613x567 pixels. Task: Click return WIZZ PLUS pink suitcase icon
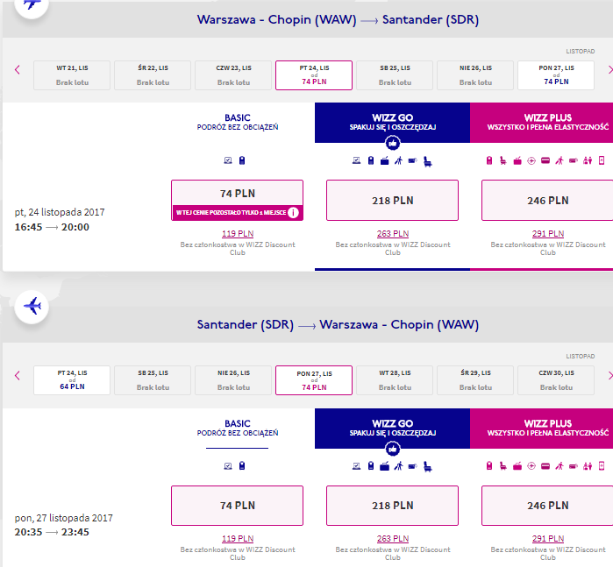tap(517, 466)
